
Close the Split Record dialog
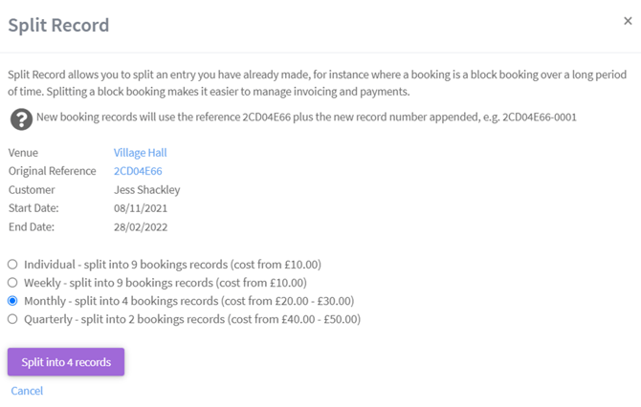click(x=628, y=21)
